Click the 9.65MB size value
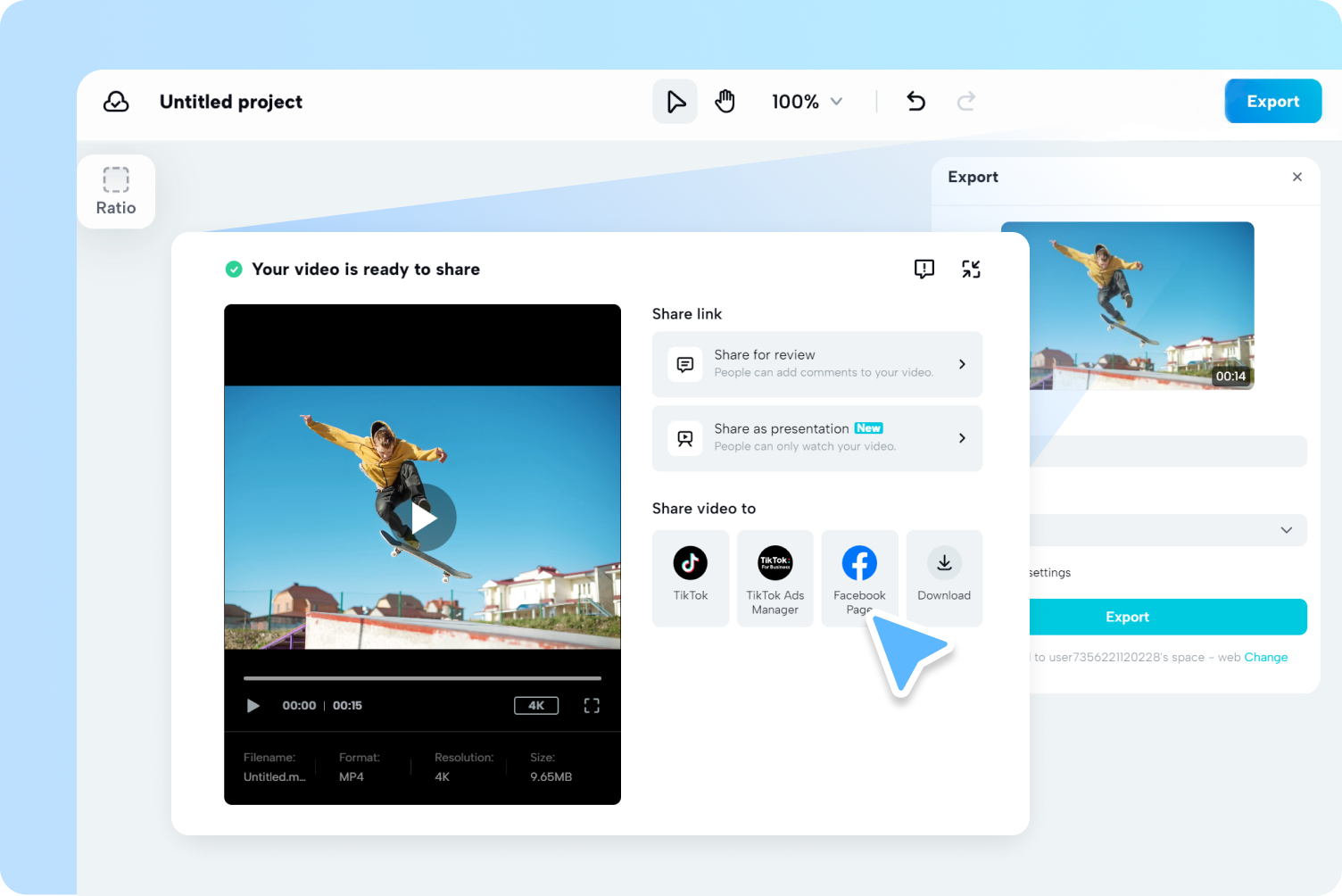 point(551,777)
